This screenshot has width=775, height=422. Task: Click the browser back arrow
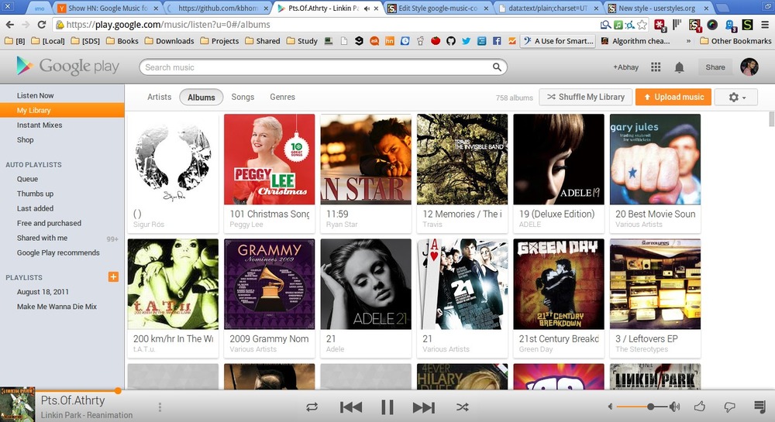pyautogui.click(x=10, y=24)
